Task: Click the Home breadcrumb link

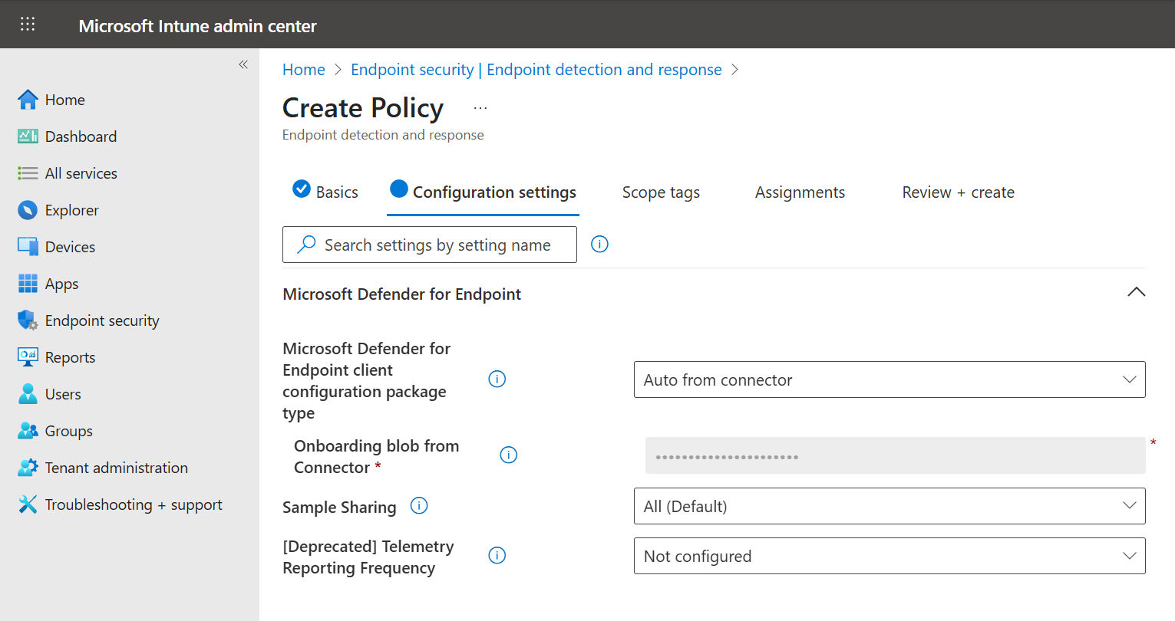Action: click(x=304, y=70)
